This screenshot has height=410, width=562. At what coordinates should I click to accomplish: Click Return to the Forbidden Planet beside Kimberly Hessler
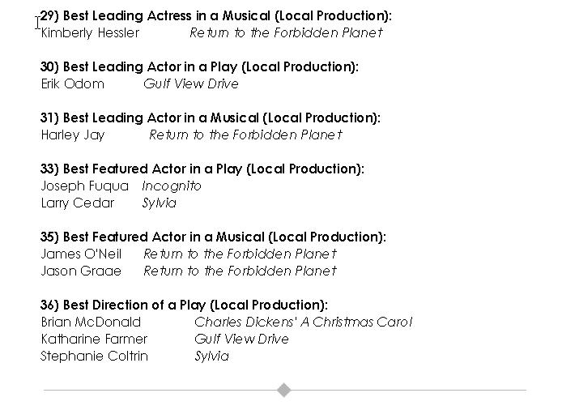[285, 33]
